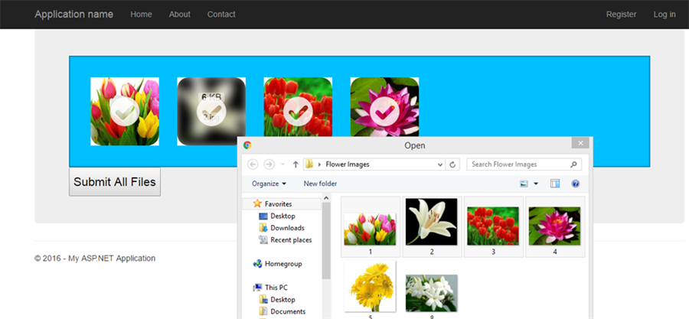Screen dimensions: 689x319
Task: Click the Back arrow in Open dialog
Action: (253, 164)
